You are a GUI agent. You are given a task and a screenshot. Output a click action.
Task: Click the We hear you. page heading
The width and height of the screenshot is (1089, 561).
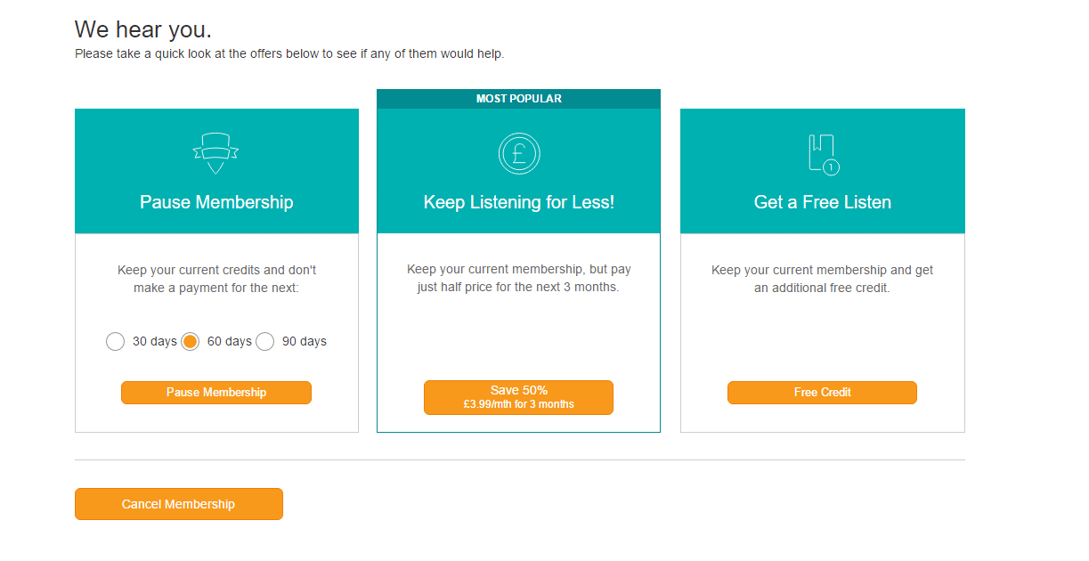pyautogui.click(x=143, y=29)
